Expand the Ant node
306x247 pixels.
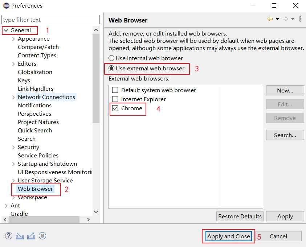point(6,206)
